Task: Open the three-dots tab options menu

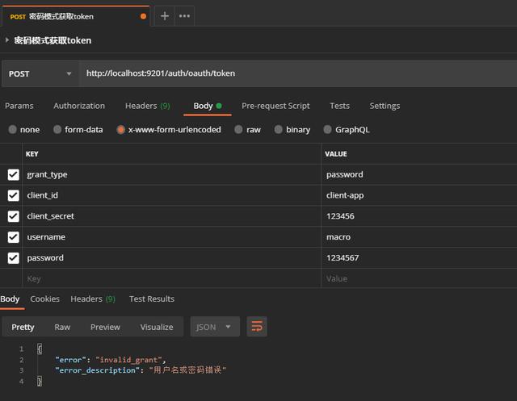Action: point(184,15)
